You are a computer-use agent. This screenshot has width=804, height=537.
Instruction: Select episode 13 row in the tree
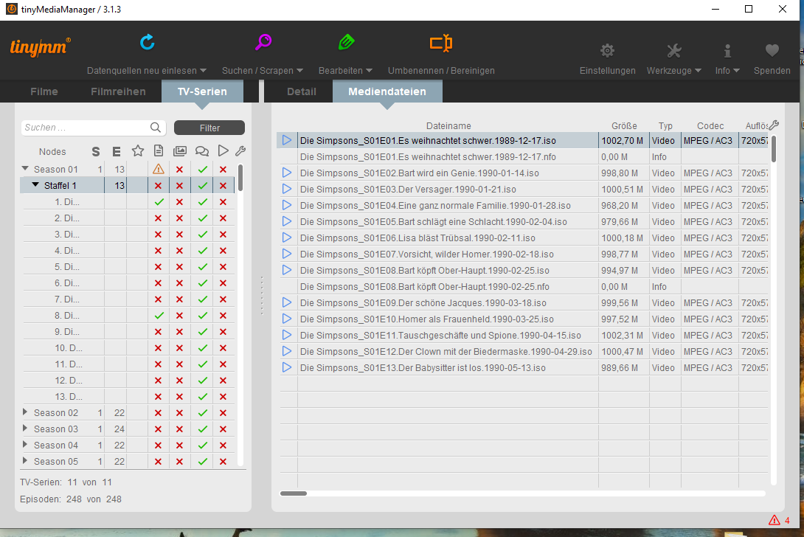pos(128,396)
